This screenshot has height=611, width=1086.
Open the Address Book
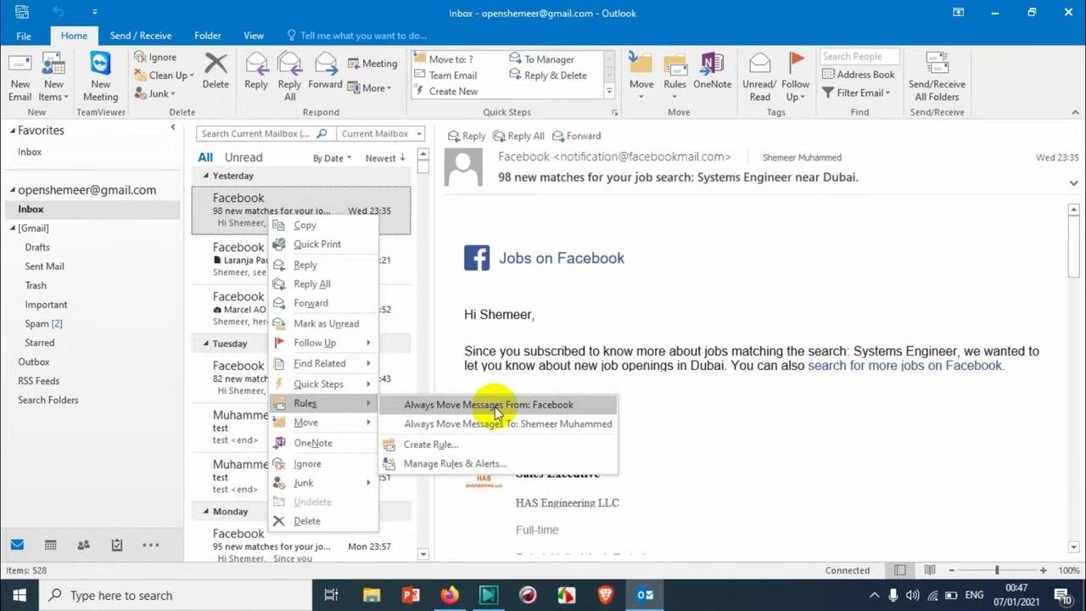pos(859,75)
